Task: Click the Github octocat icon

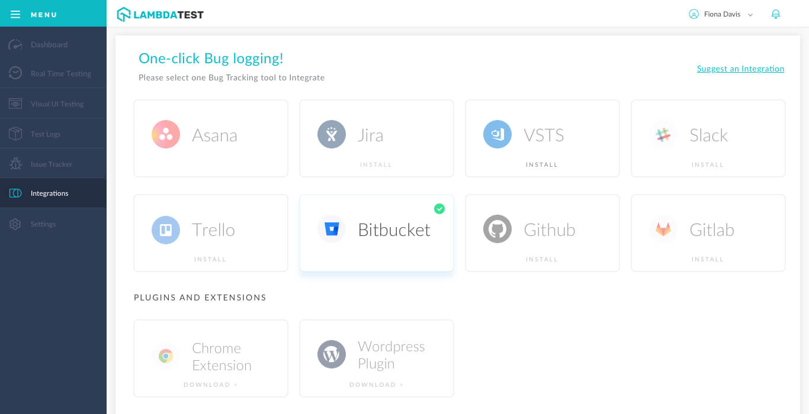Action: [497, 229]
